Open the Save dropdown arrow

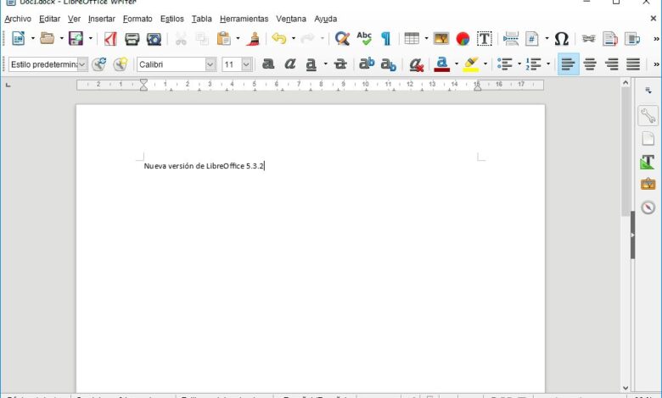90,39
